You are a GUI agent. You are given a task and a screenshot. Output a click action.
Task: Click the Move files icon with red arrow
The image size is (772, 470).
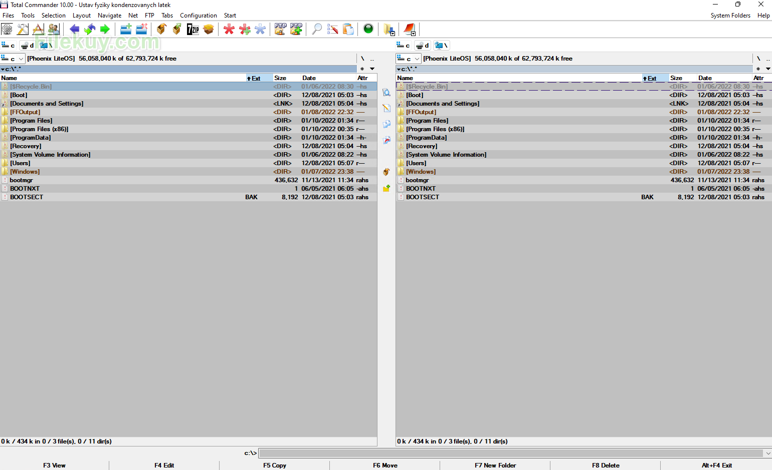[x=387, y=140]
